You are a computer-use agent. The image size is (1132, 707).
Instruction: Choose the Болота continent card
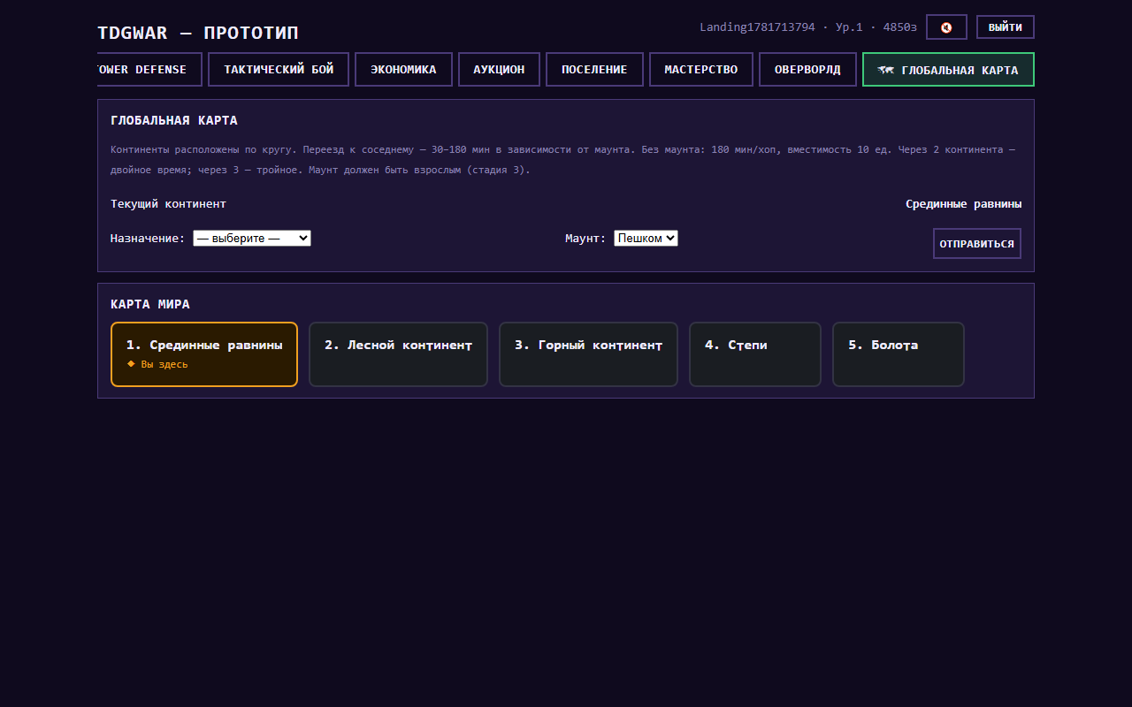tap(899, 354)
